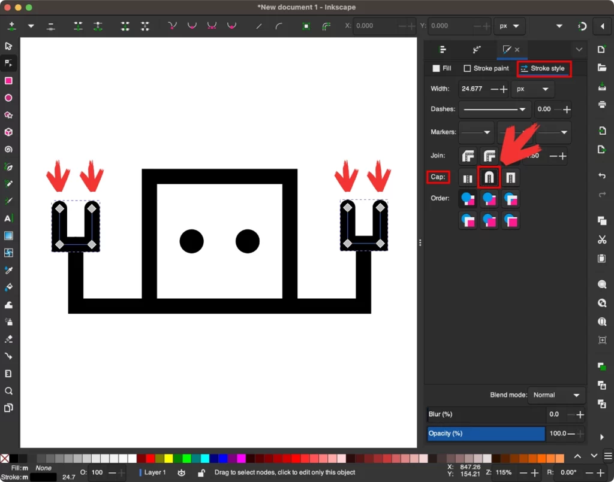Select the Dropper color picker tool
The width and height of the screenshot is (614, 482).
[8, 270]
